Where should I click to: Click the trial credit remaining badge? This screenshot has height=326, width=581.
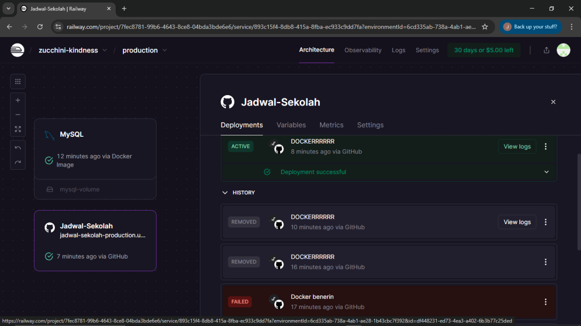[x=483, y=50]
